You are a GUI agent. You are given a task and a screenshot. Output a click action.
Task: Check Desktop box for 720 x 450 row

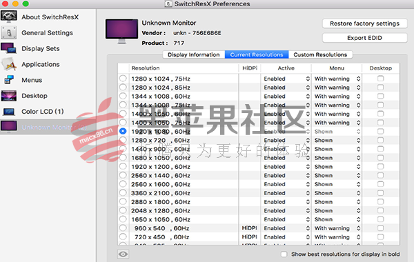[x=380, y=236]
